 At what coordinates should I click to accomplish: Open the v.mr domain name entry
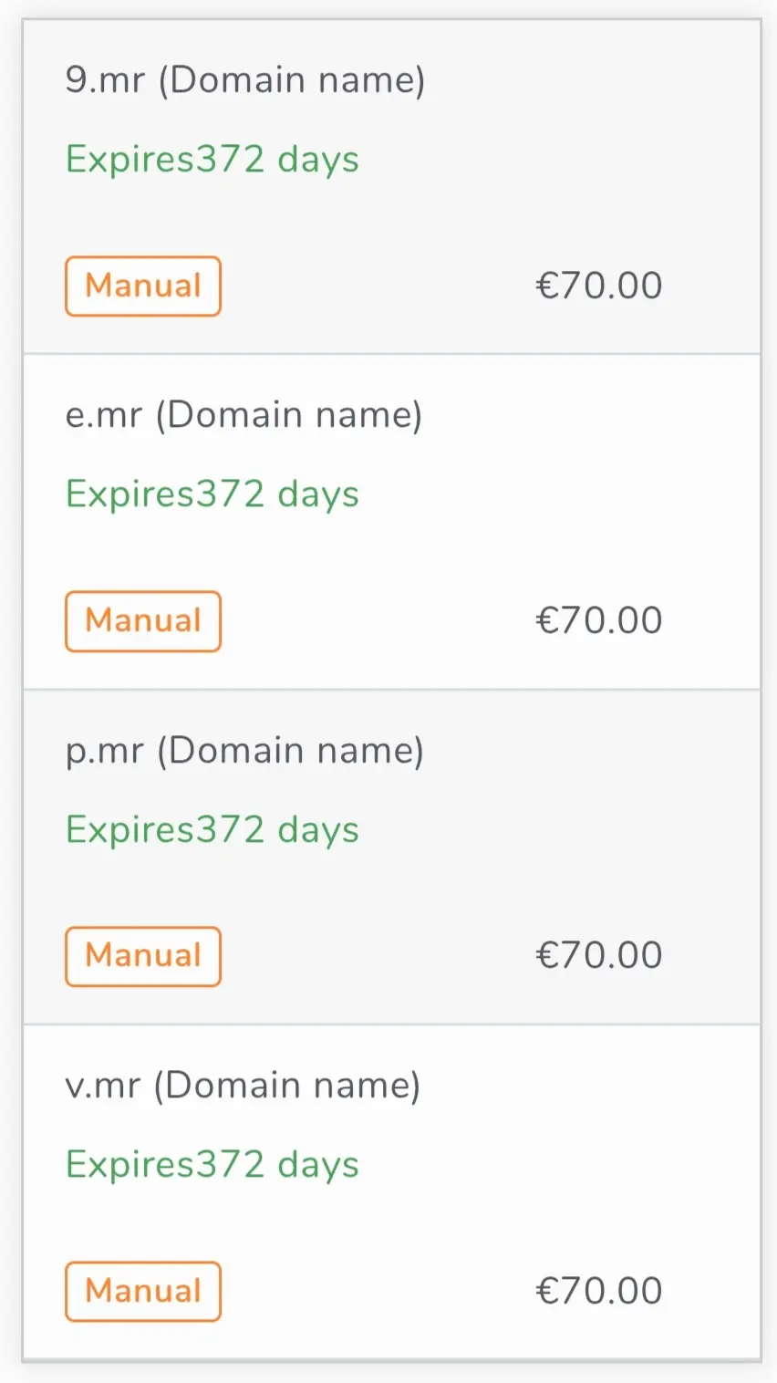coord(243,1086)
